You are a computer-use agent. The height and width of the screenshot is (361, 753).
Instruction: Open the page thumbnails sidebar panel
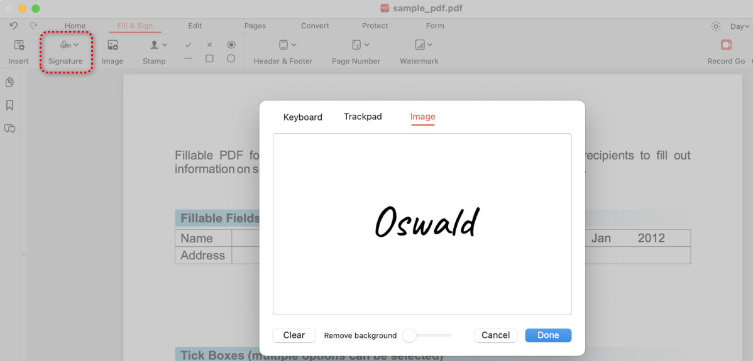9,82
